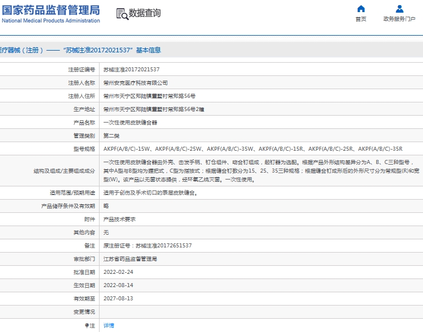Select management class 第二类
The width and height of the screenshot is (423, 332).
(x=112, y=136)
